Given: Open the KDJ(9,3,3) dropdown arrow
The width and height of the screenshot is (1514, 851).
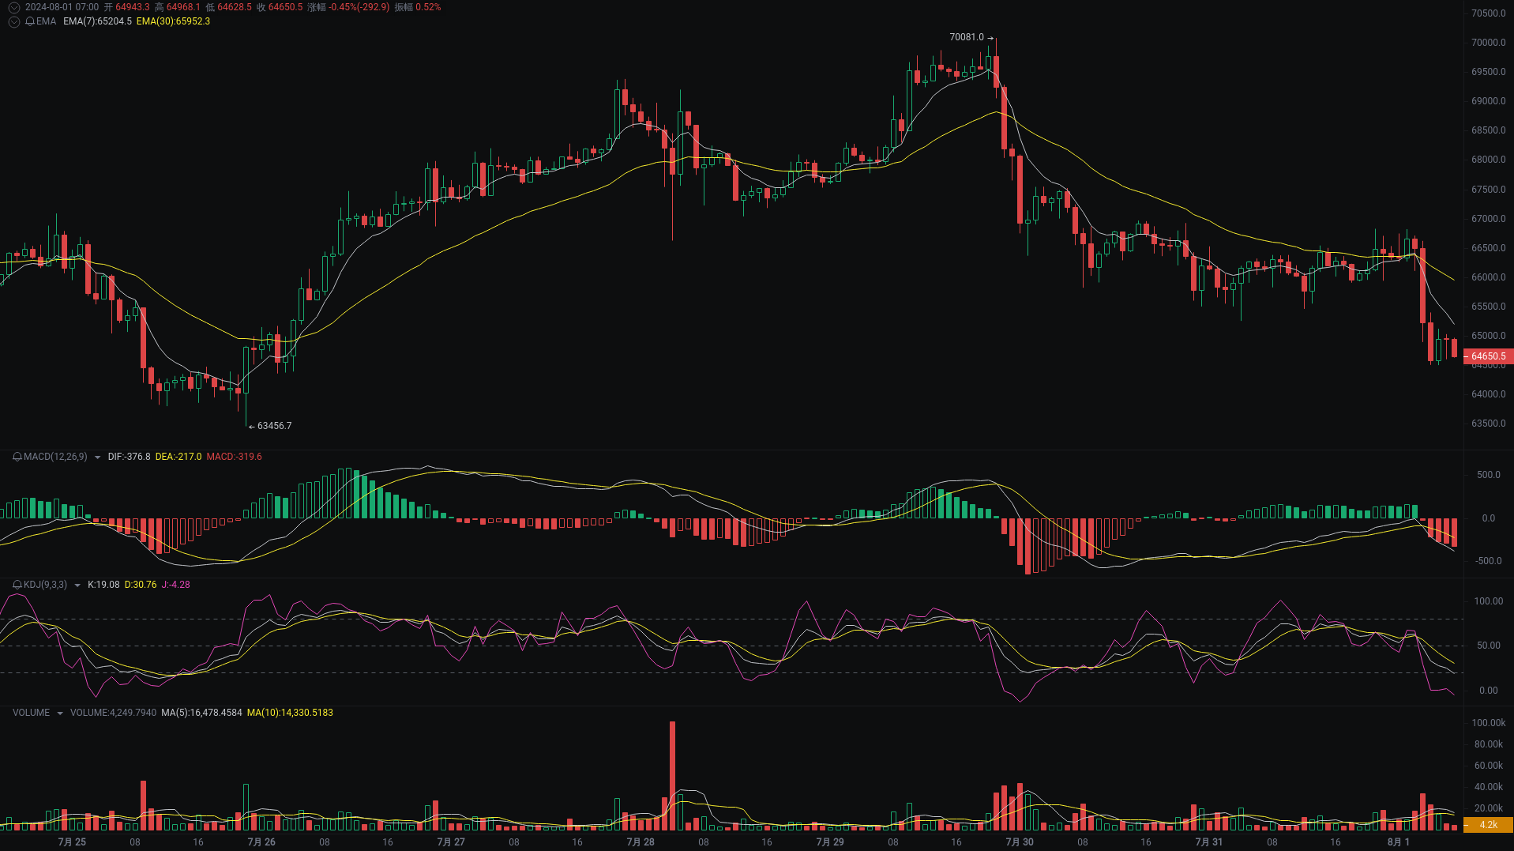Looking at the screenshot, I should pos(77,586).
